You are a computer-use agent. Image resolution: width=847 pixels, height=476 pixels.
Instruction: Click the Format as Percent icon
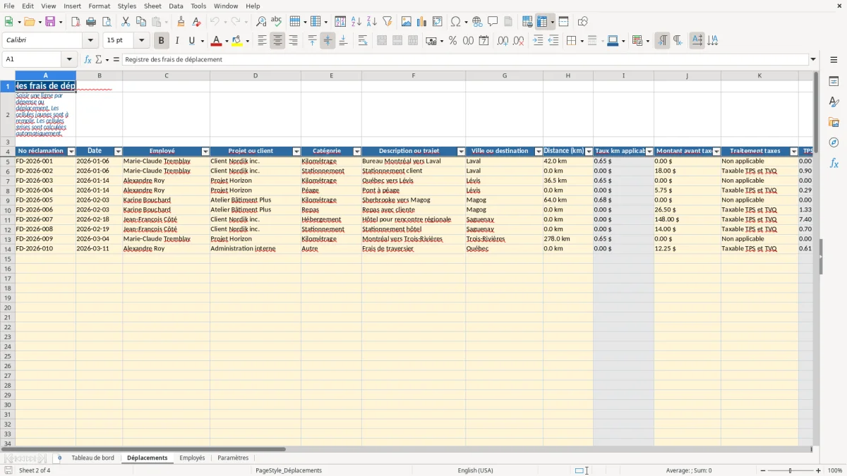pos(452,41)
